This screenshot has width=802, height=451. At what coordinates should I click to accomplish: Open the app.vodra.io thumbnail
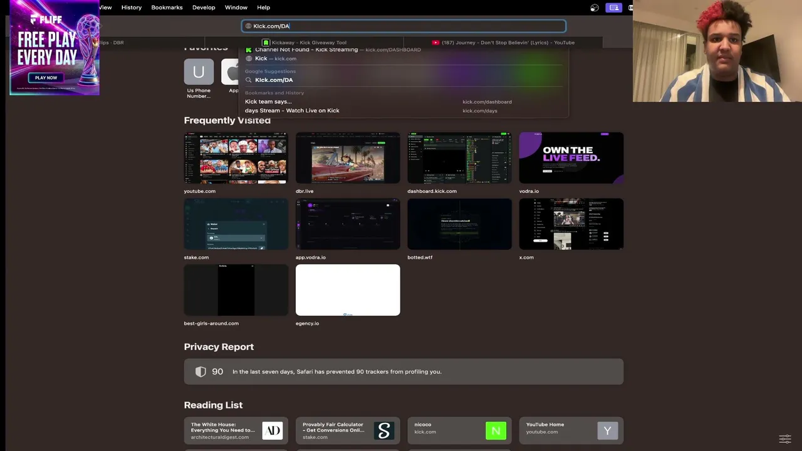[x=348, y=224]
